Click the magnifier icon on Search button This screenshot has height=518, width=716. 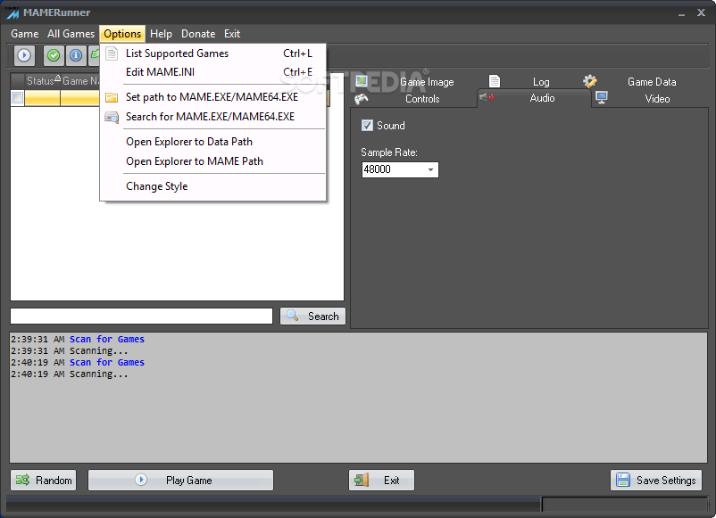coord(292,316)
